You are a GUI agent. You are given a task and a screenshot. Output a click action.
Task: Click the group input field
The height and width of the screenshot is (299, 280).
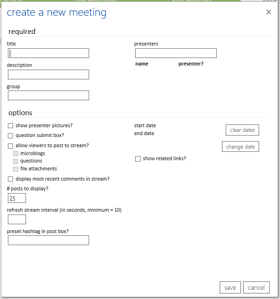tap(48, 96)
